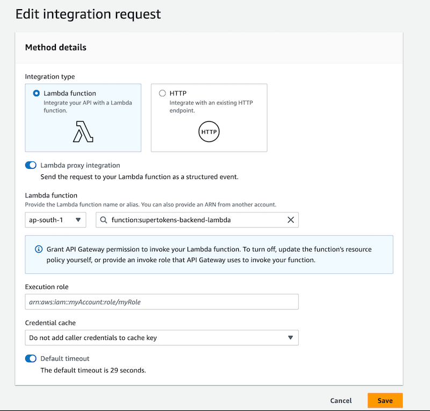Open the Credential cache options dropdown

(161, 337)
